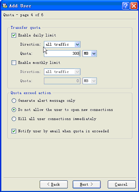Go to the Next page

tap(86, 184)
